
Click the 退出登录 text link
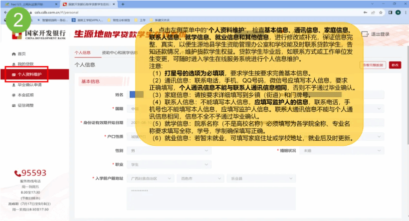[x=380, y=34]
